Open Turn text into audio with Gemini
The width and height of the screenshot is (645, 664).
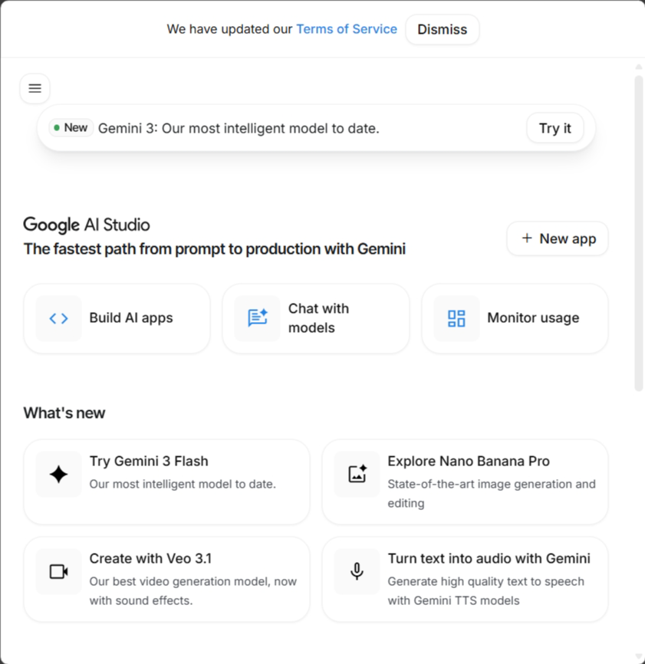(x=489, y=558)
